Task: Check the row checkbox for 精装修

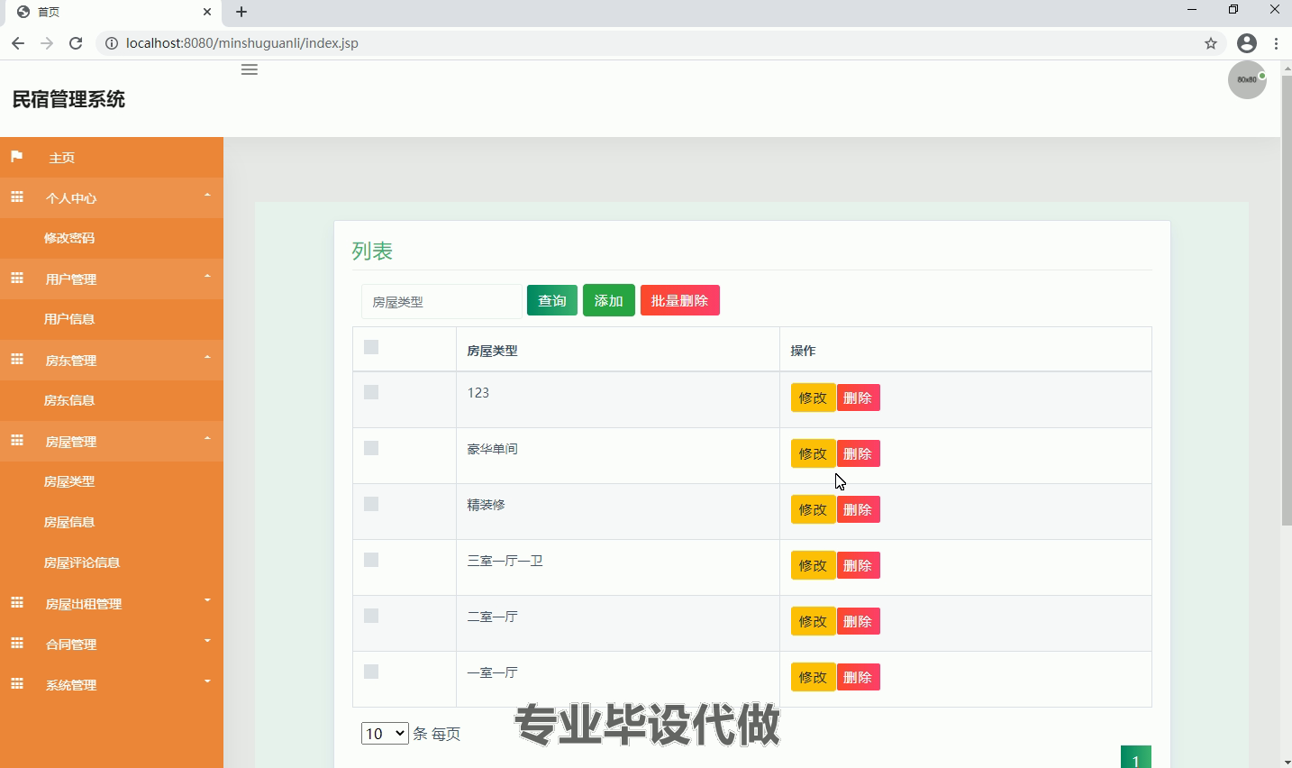Action: 371,504
